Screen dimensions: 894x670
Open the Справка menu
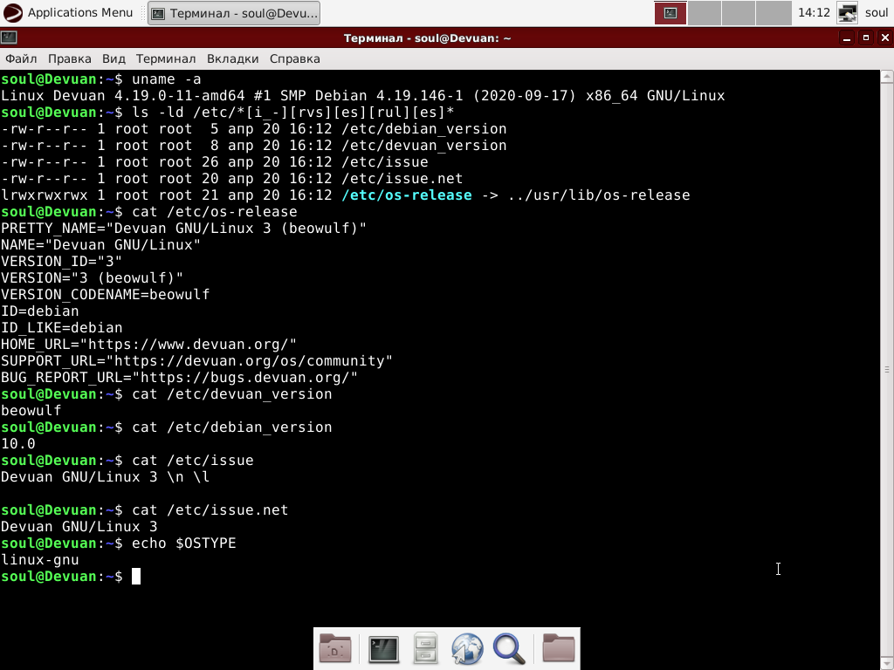point(295,58)
